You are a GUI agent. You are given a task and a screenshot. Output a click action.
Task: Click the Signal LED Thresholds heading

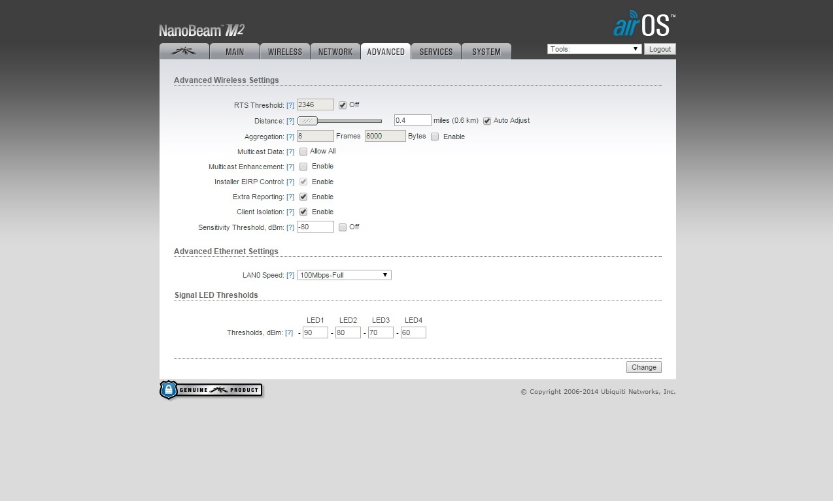pyautogui.click(x=216, y=295)
